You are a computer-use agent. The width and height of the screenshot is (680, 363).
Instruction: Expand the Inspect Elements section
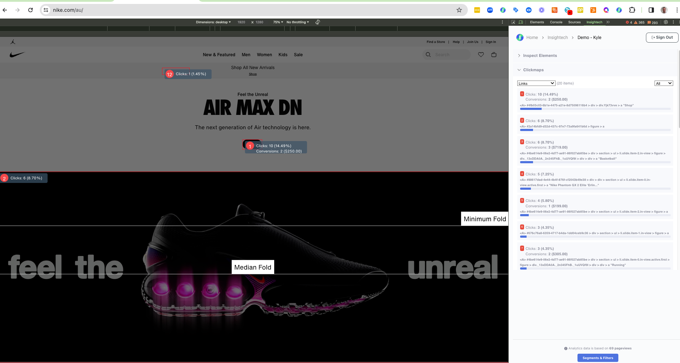(x=539, y=55)
